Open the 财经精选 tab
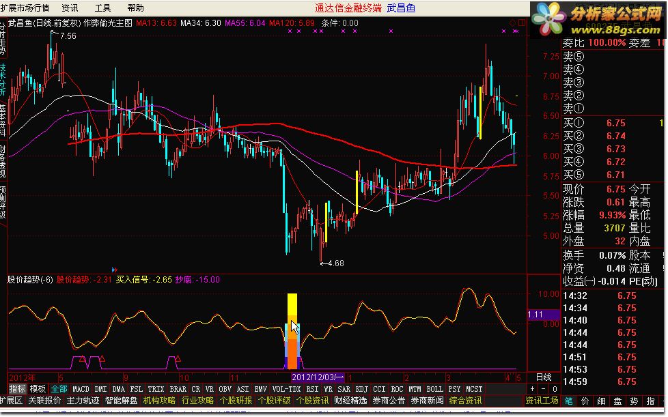This screenshot has width=668, height=417. (x=350, y=401)
